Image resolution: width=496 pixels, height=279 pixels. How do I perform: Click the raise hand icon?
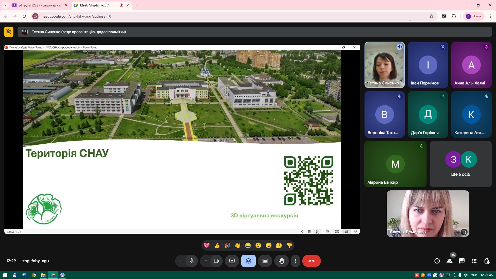tap(281, 261)
